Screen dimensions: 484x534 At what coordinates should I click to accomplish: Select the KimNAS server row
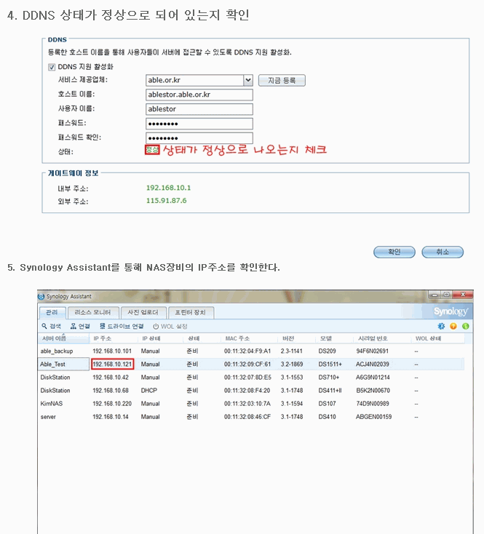tap(251, 404)
